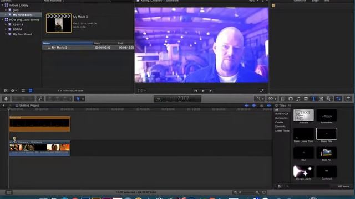Choose the Activate title thumbnail
The width and height of the screenshot is (355, 199).
tap(303, 115)
